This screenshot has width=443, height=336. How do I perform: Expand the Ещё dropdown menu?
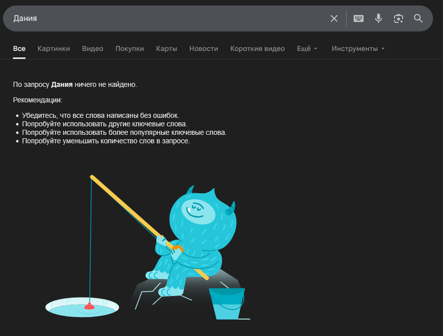click(x=307, y=48)
